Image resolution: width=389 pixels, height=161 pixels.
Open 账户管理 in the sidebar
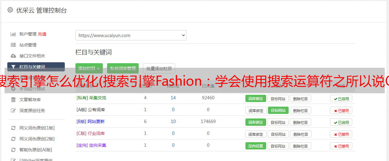point(28,34)
